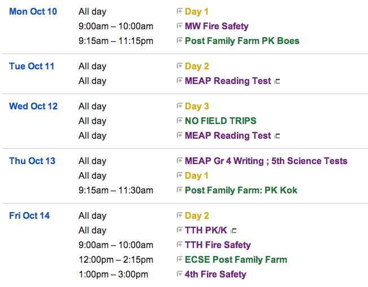Click the icon next to TTH PK/K
This screenshot has height=287, width=368.
click(x=233, y=231)
